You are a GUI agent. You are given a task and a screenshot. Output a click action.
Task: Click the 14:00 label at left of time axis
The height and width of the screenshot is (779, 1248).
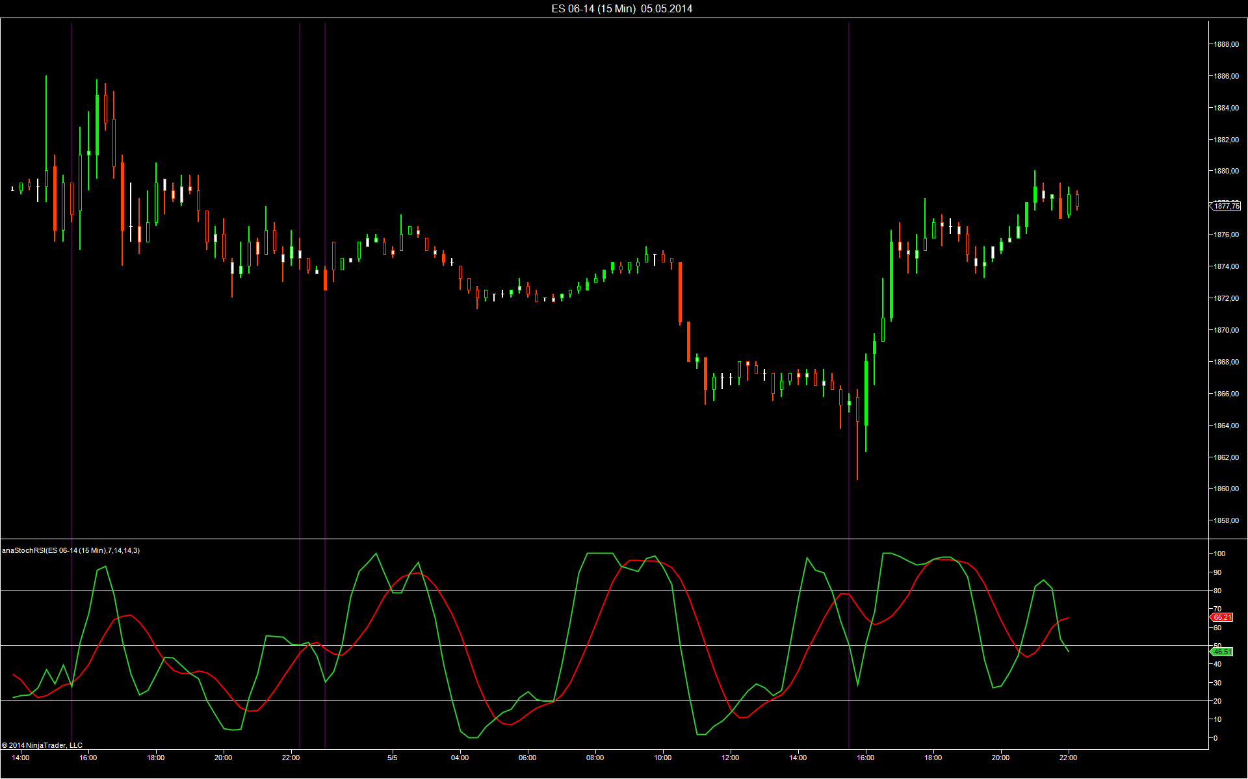click(x=21, y=758)
